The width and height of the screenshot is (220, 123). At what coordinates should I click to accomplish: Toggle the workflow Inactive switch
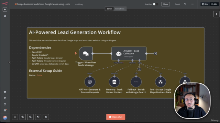point(155,4)
